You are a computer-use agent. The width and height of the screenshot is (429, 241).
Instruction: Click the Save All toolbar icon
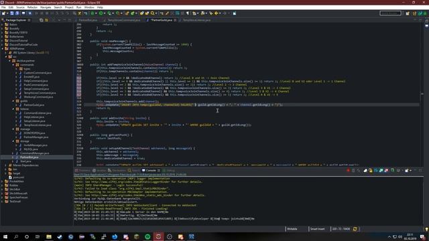17,13
